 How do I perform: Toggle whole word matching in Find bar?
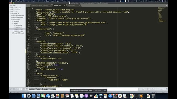click(17, 89)
